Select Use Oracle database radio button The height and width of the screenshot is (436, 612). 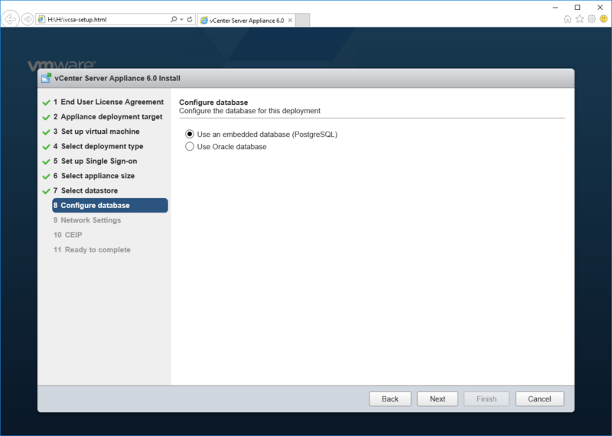(190, 147)
